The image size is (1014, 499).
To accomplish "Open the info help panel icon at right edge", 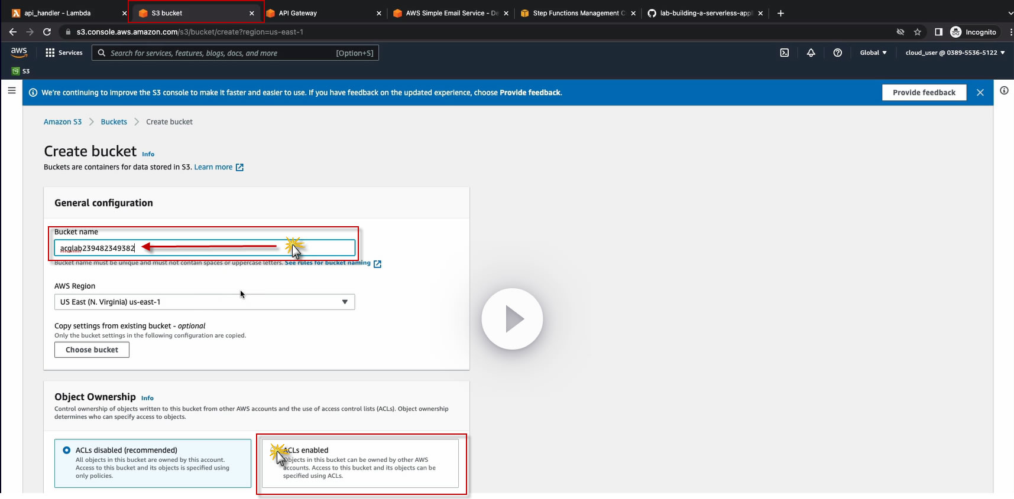I will (1004, 90).
